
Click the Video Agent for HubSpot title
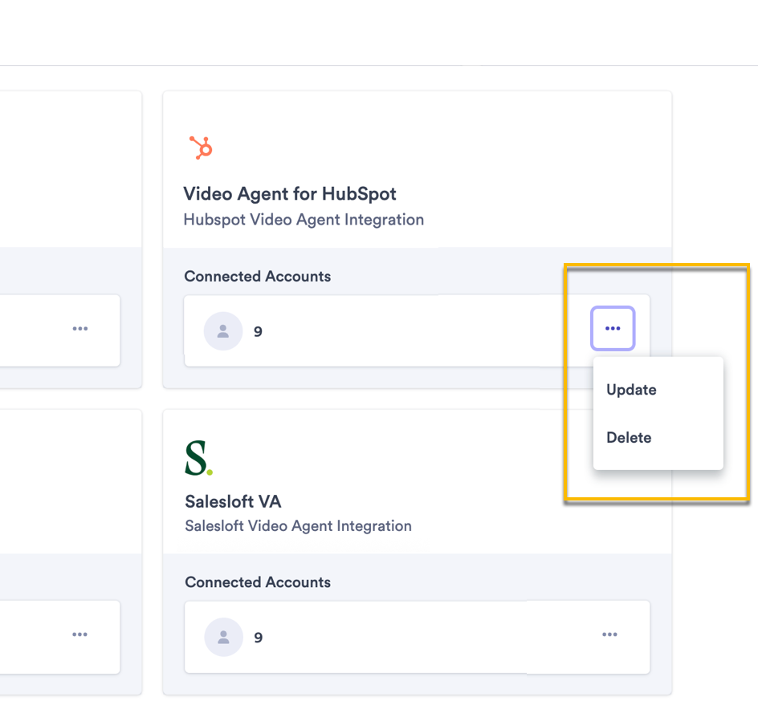click(290, 194)
